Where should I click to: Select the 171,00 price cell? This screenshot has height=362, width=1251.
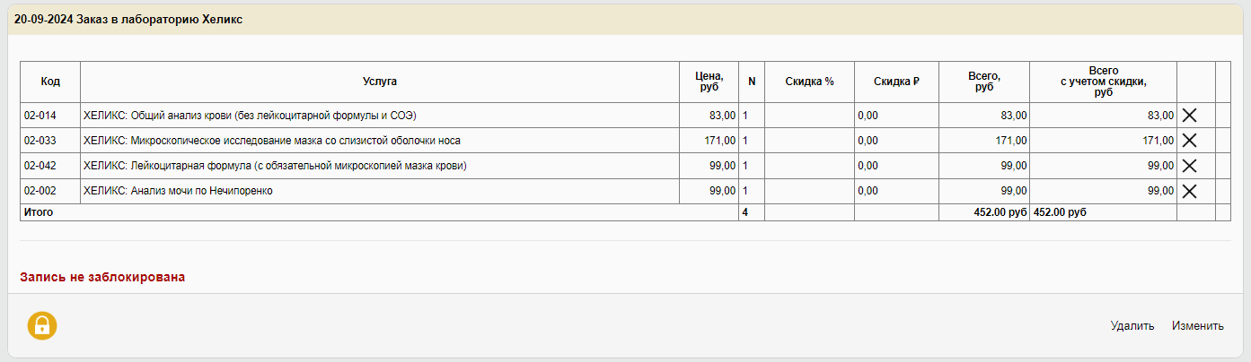coord(709,141)
